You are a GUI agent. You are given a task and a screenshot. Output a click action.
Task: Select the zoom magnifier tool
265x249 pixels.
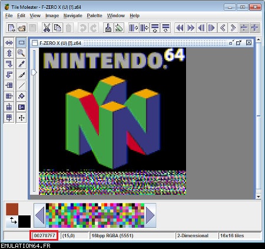pyautogui.click(x=21, y=53)
